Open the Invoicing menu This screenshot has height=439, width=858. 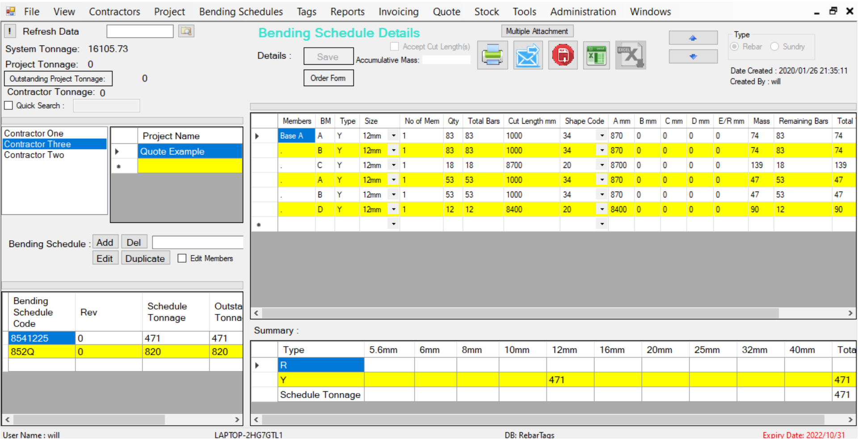pyautogui.click(x=398, y=12)
